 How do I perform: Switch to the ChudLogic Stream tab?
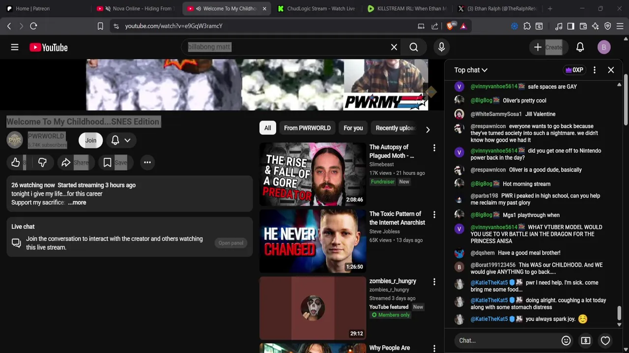(x=316, y=8)
